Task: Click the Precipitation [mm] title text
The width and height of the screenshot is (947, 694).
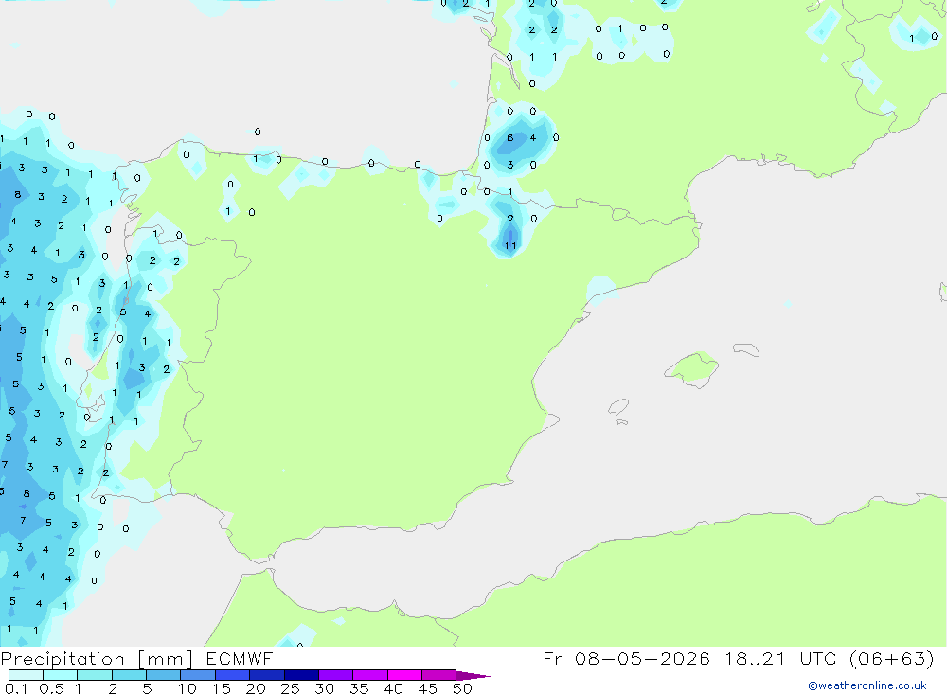Action: click(x=97, y=659)
